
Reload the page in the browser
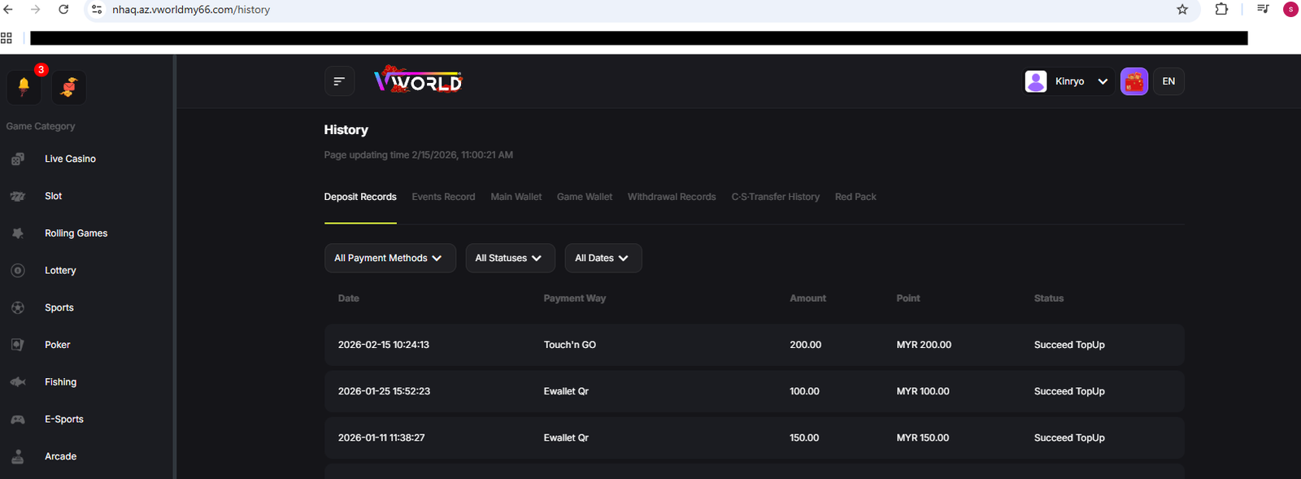[63, 10]
